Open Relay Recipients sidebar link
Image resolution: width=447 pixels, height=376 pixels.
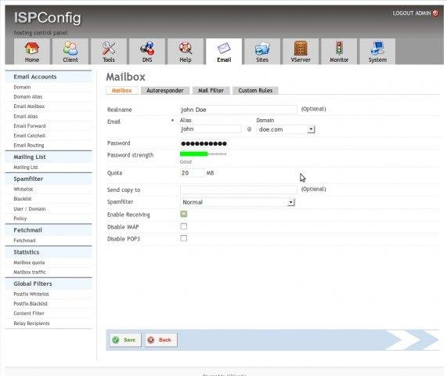tap(31, 324)
